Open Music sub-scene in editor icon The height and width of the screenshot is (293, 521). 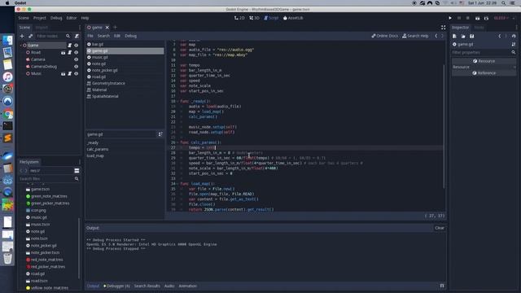point(63,74)
